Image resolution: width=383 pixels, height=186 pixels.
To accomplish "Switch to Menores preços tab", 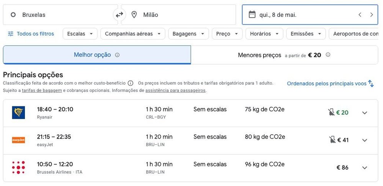I will tap(284, 55).
